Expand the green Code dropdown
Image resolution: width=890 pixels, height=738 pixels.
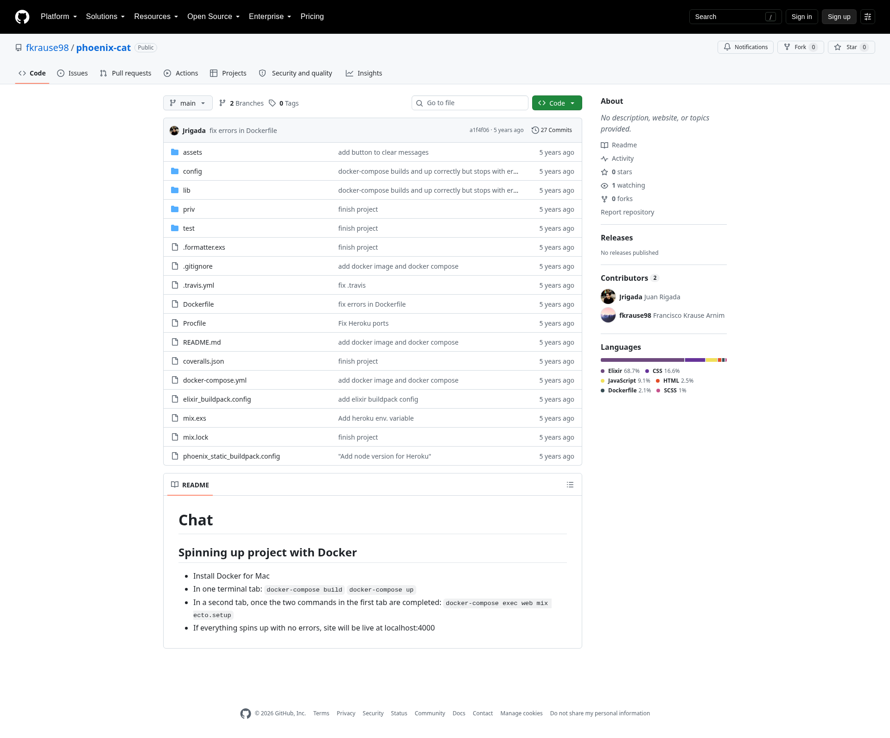[x=557, y=103]
